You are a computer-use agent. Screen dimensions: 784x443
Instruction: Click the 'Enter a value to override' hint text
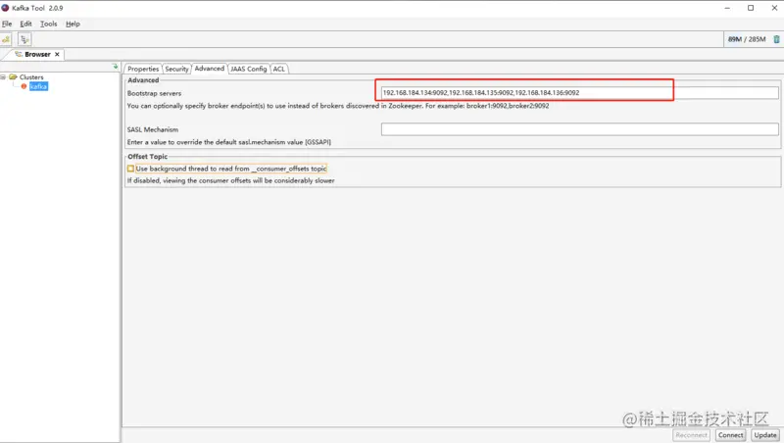(229, 142)
